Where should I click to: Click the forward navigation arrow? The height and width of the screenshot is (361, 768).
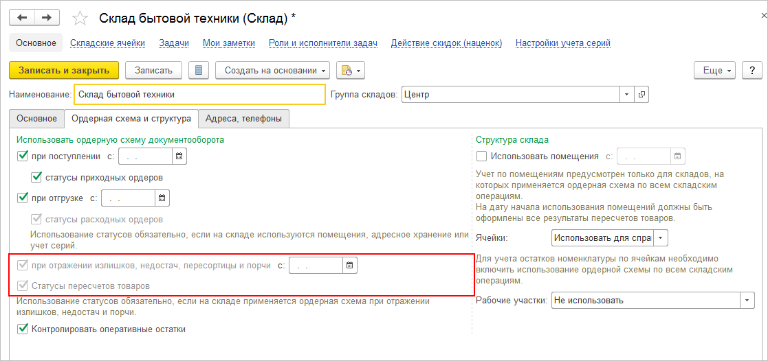click(x=47, y=17)
